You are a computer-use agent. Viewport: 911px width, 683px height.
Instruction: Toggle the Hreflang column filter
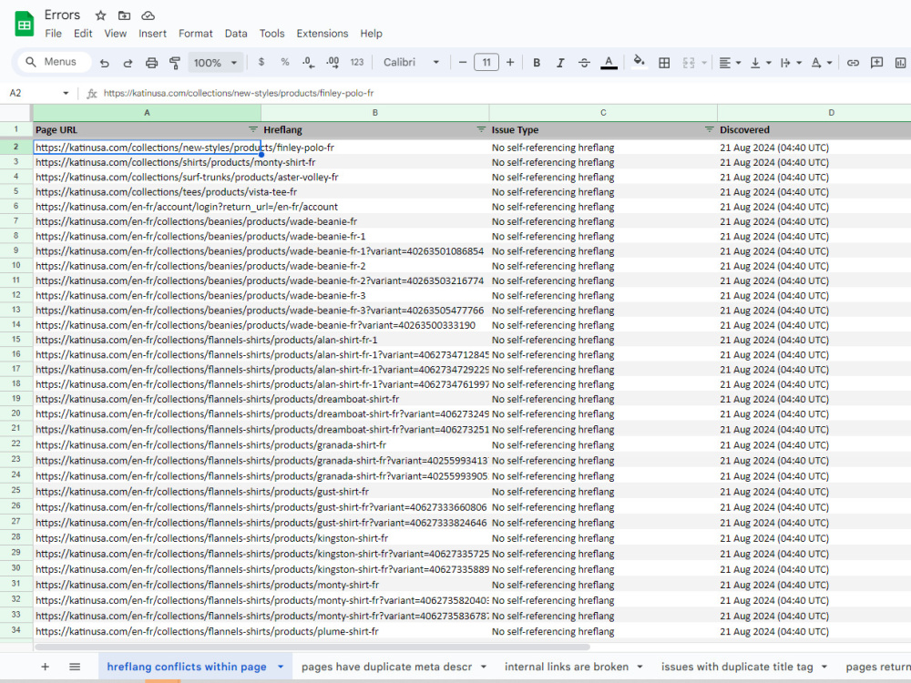pos(480,129)
